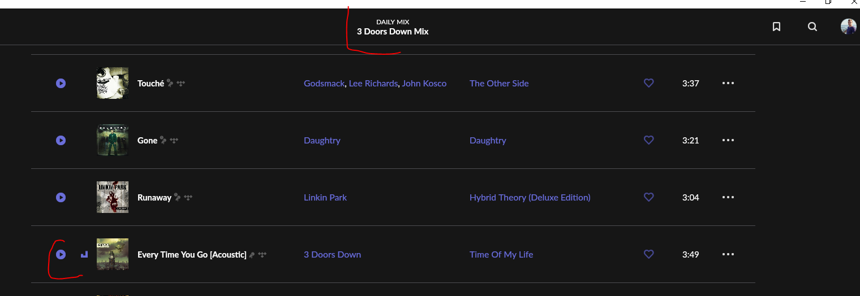
Task: Click the Touché album cover thumbnail
Action: coord(113,83)
